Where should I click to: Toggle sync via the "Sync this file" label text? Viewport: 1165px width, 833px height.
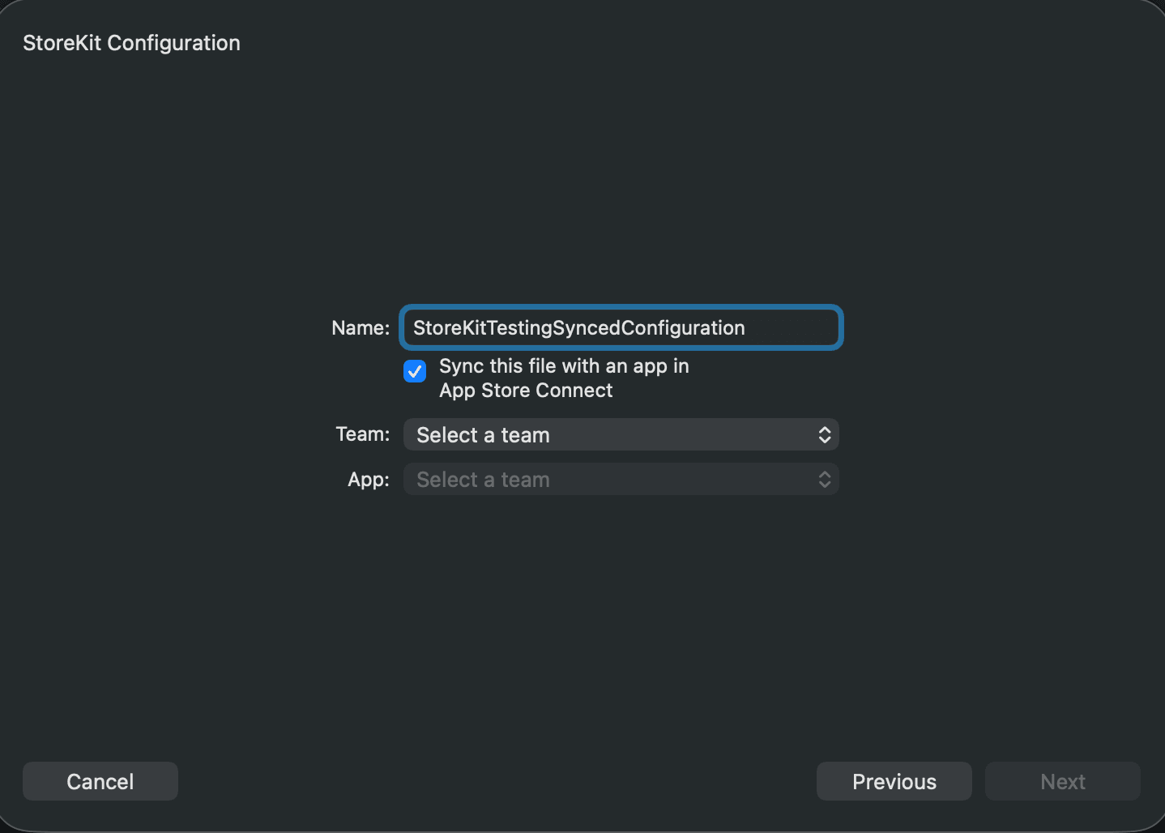pos(564,366)
